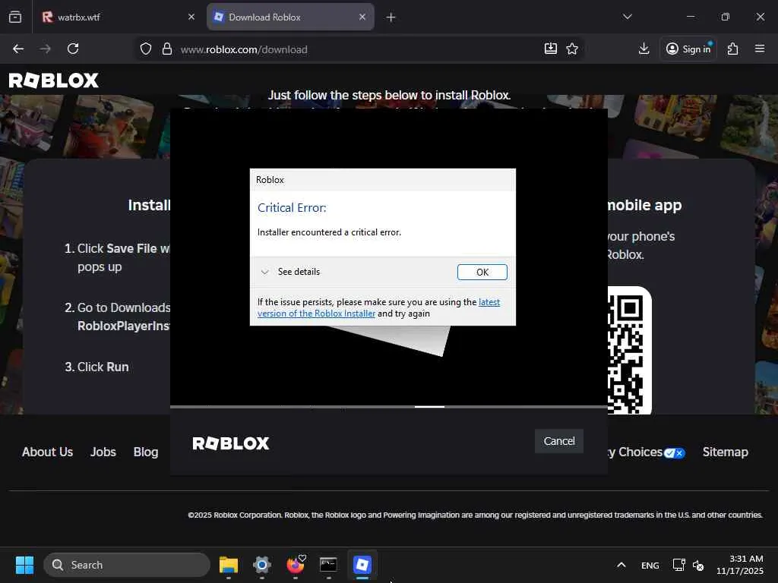The height and width of the screenshot is (583, 778).
Task: Open Firefox from the taskbar
Action: click(296, 565)
